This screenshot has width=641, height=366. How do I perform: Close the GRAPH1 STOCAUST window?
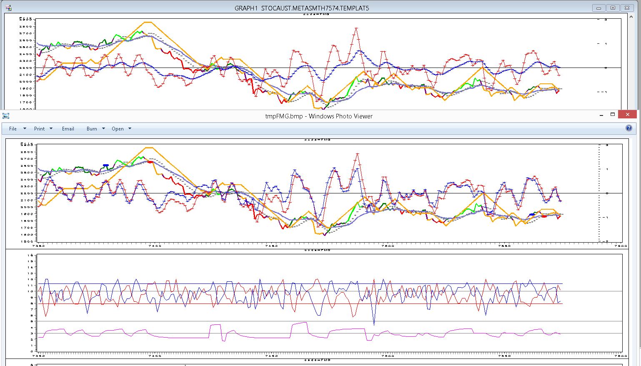(x=627, y=8)
